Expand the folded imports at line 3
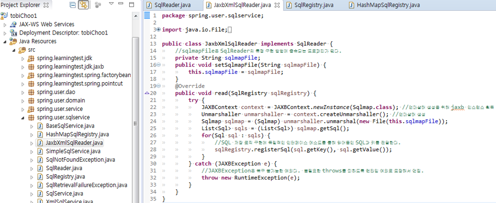The height and width of the screenshot is (203, 496). [x=159, y=30]
